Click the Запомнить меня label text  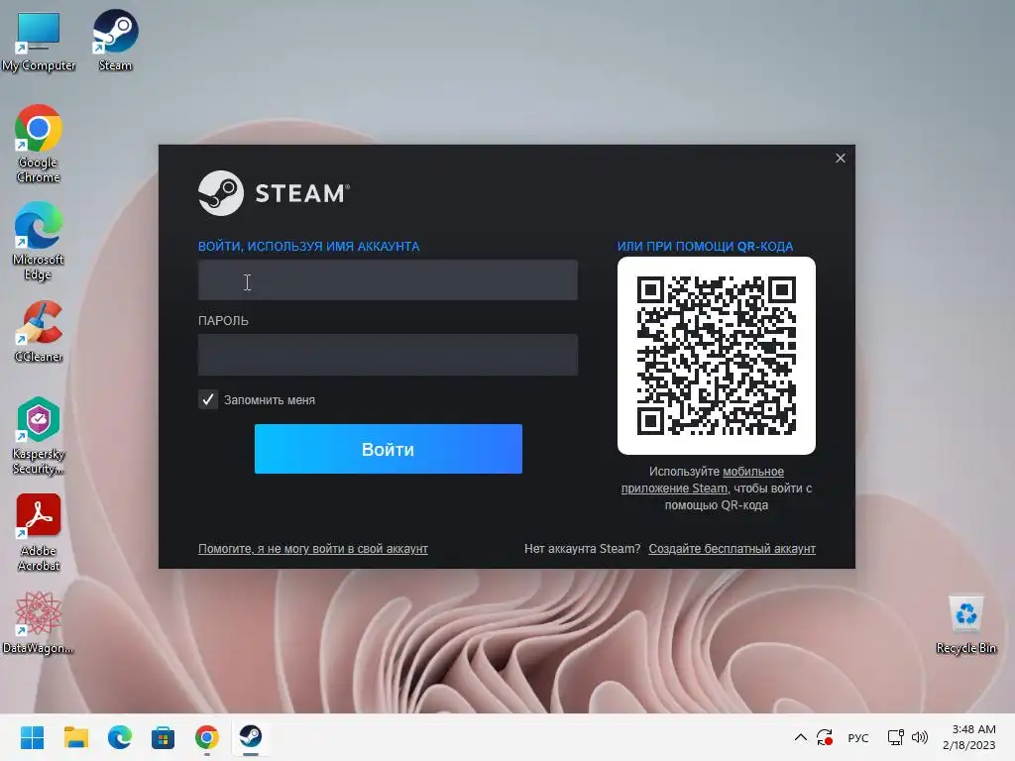[x=270, y=400]
